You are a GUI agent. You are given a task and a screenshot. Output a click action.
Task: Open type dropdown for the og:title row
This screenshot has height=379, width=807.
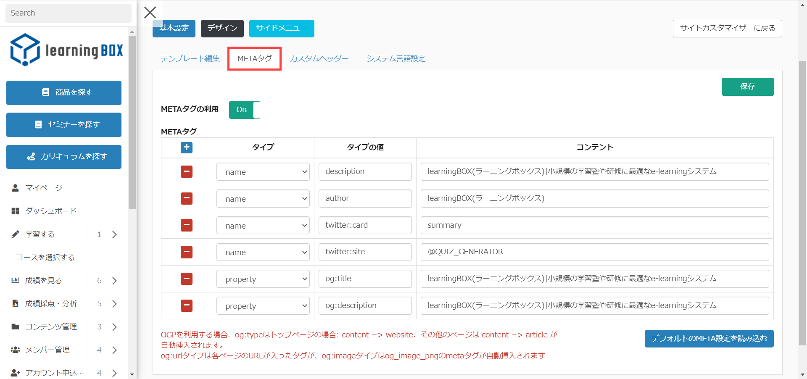coord(263,279)
